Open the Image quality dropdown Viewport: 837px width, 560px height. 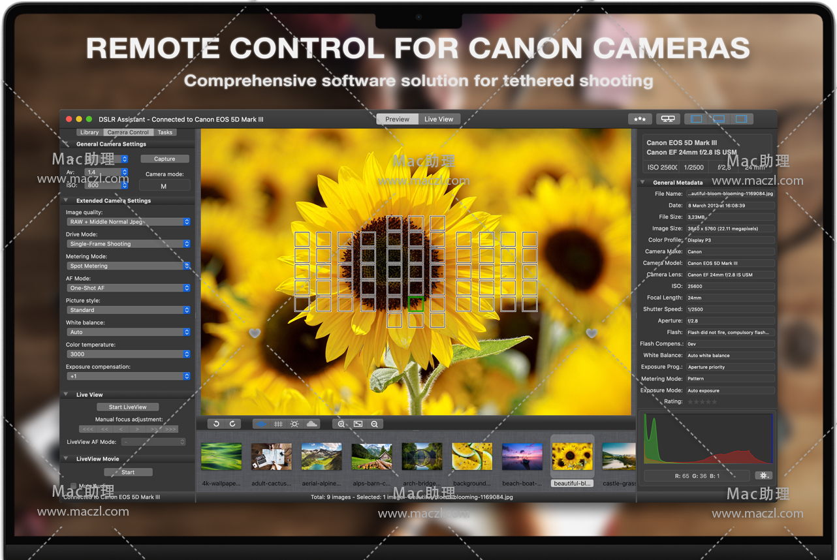point(128,222)
